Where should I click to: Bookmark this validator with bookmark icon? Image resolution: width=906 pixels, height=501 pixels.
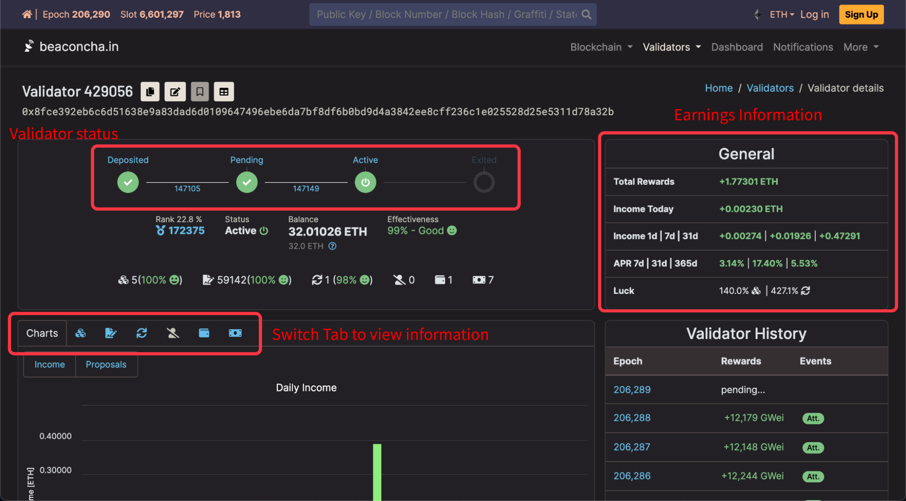tap(199, 92)
